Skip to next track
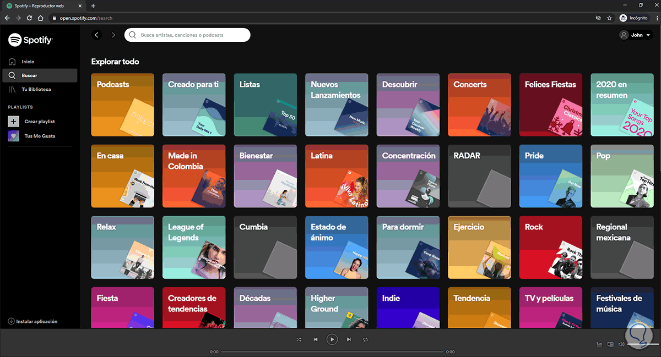 (x=349, y=339)
